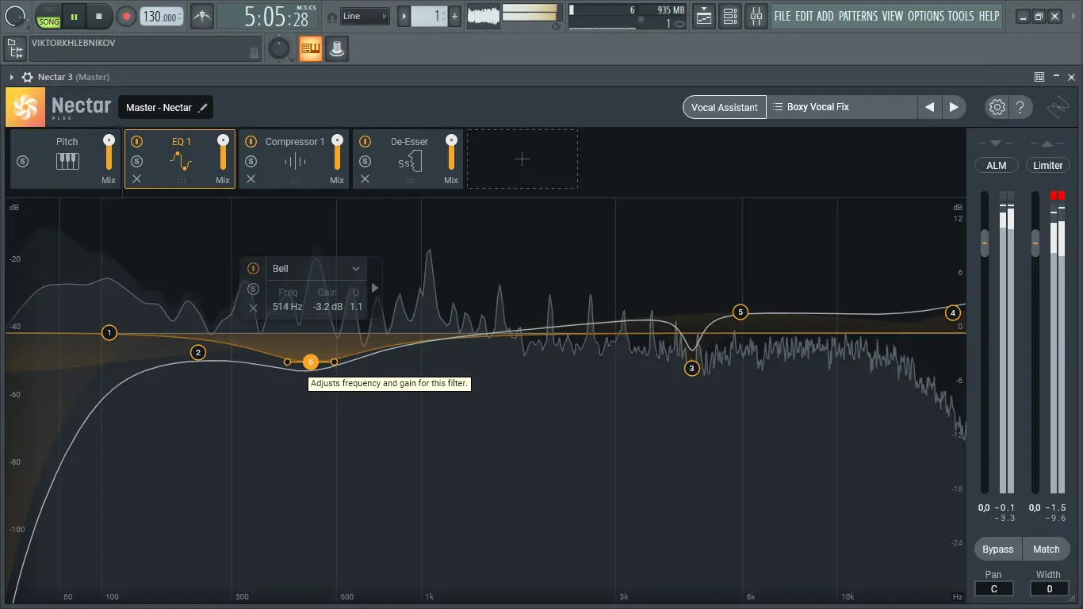Select EQ node 3
Viewport: 1083px width, 609px height.
coord(692,368)
